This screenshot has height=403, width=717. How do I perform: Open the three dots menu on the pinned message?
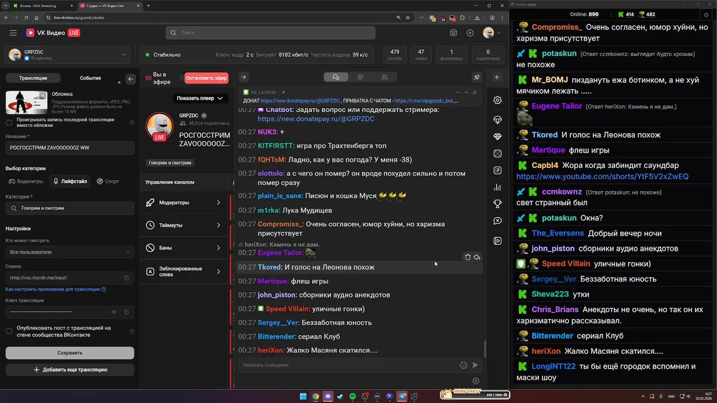(458, 92)
